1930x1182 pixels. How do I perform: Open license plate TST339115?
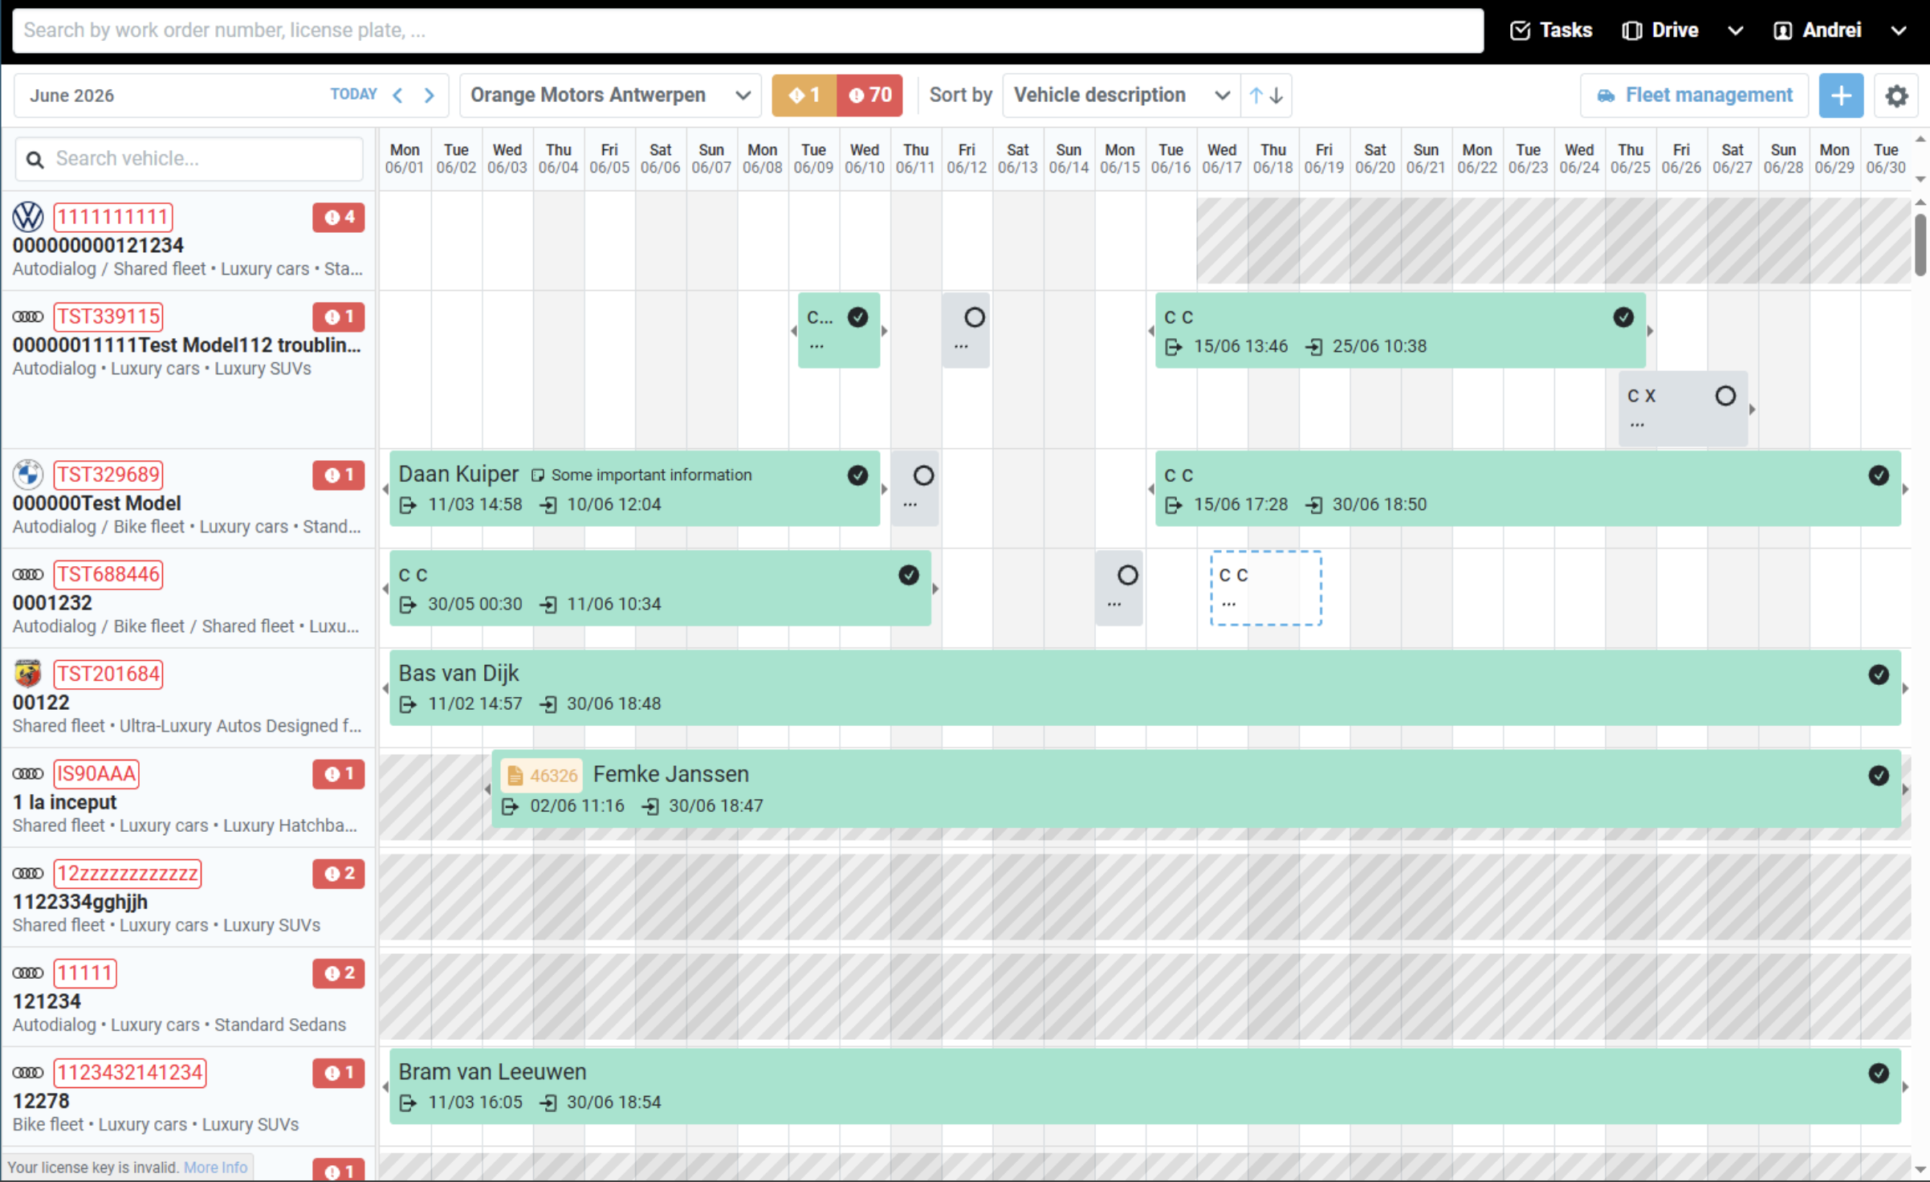point(108,316)
